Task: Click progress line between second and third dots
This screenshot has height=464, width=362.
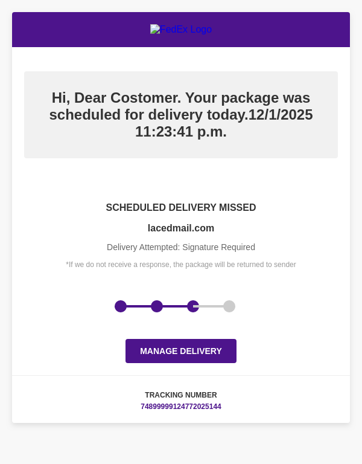Action: 175,306
